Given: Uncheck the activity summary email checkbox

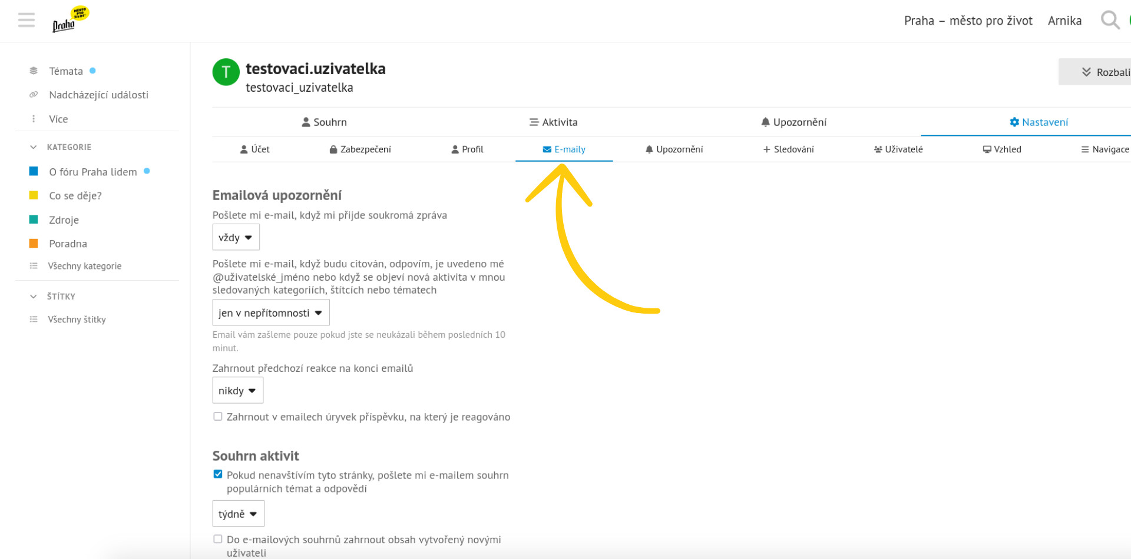Looking at the screenshot, I should (x=218, y=474).
